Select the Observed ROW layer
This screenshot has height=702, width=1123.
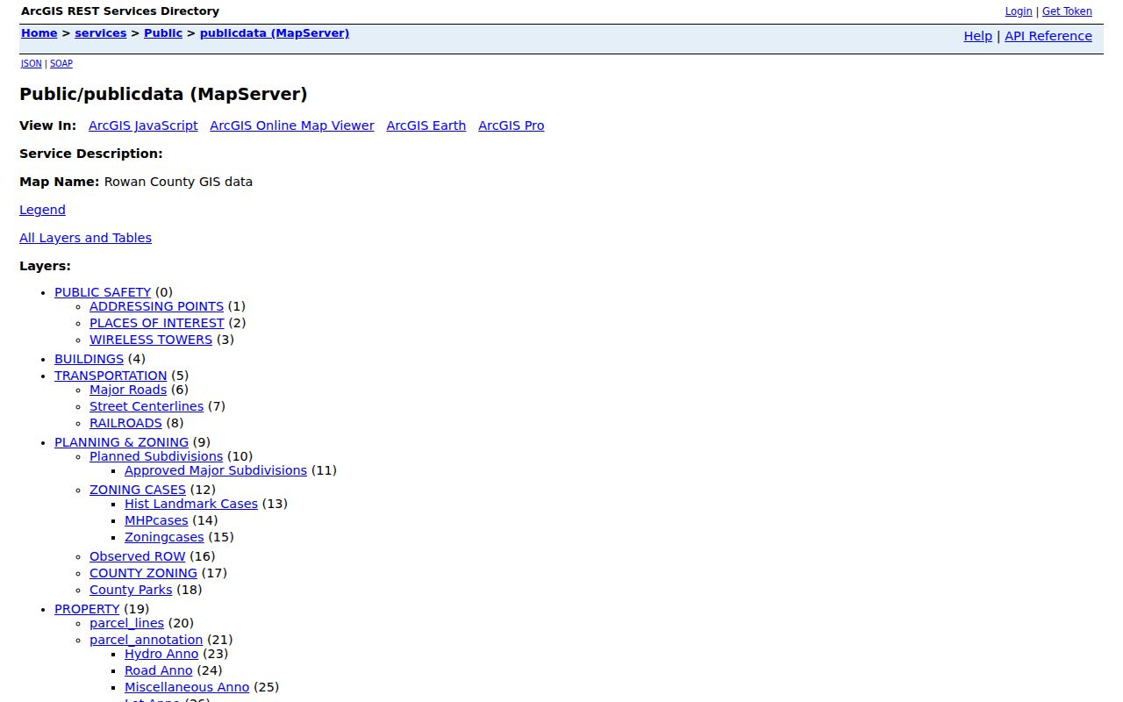(x=138, y=556)
